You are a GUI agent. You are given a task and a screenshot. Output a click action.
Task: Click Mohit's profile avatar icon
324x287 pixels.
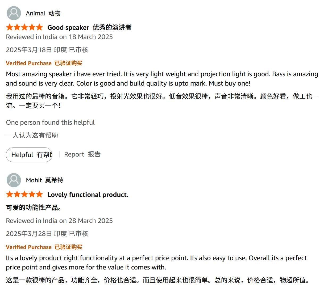coord(14,180)
